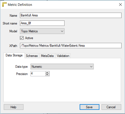125x114 pixels.
Task: Click the Precision label
Action: pyautogui.click(x=22, y=74)
